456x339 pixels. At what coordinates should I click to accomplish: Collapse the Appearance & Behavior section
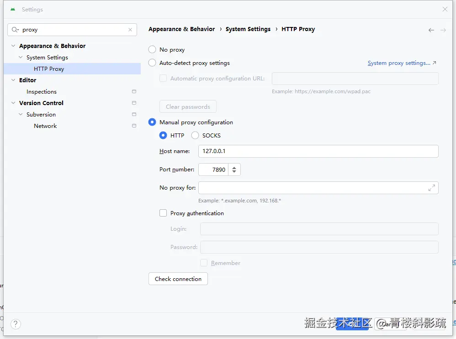13,46
